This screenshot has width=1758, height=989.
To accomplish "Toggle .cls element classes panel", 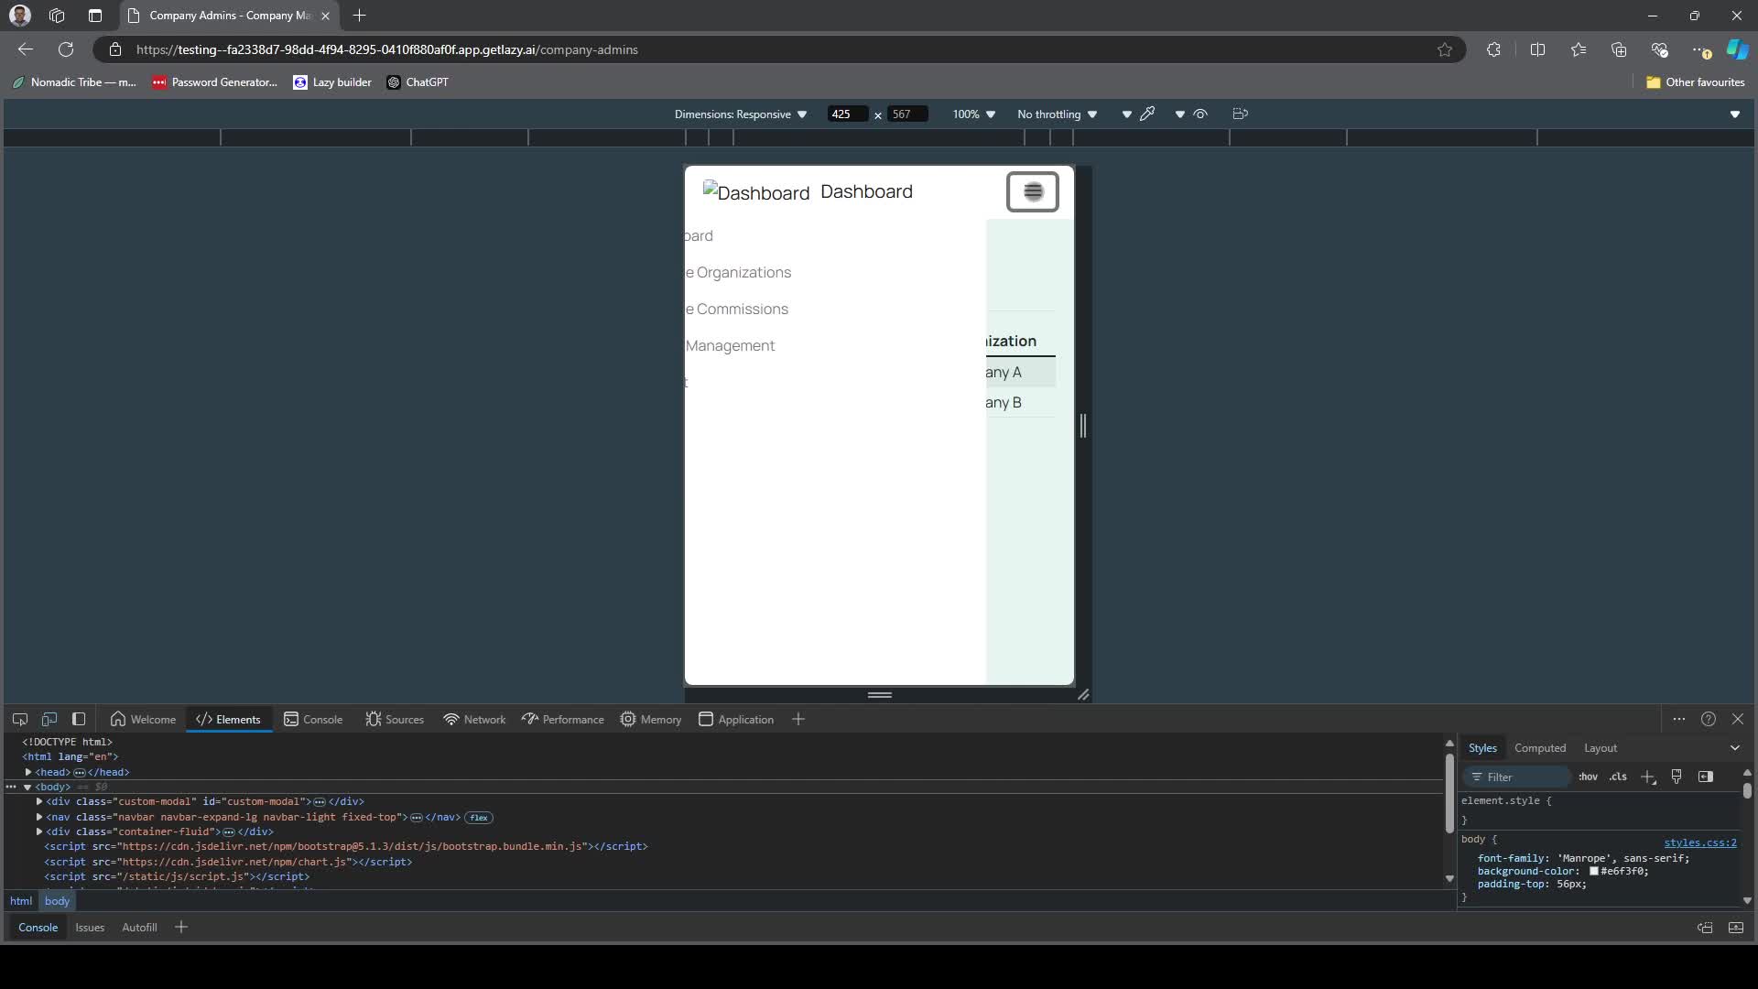I will (1618, 777).
